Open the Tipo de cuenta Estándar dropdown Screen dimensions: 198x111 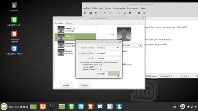[x=108, y=48]
